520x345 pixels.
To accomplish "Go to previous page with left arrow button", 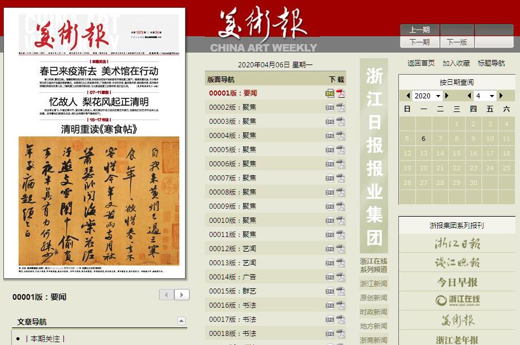I will coord(167,295).
